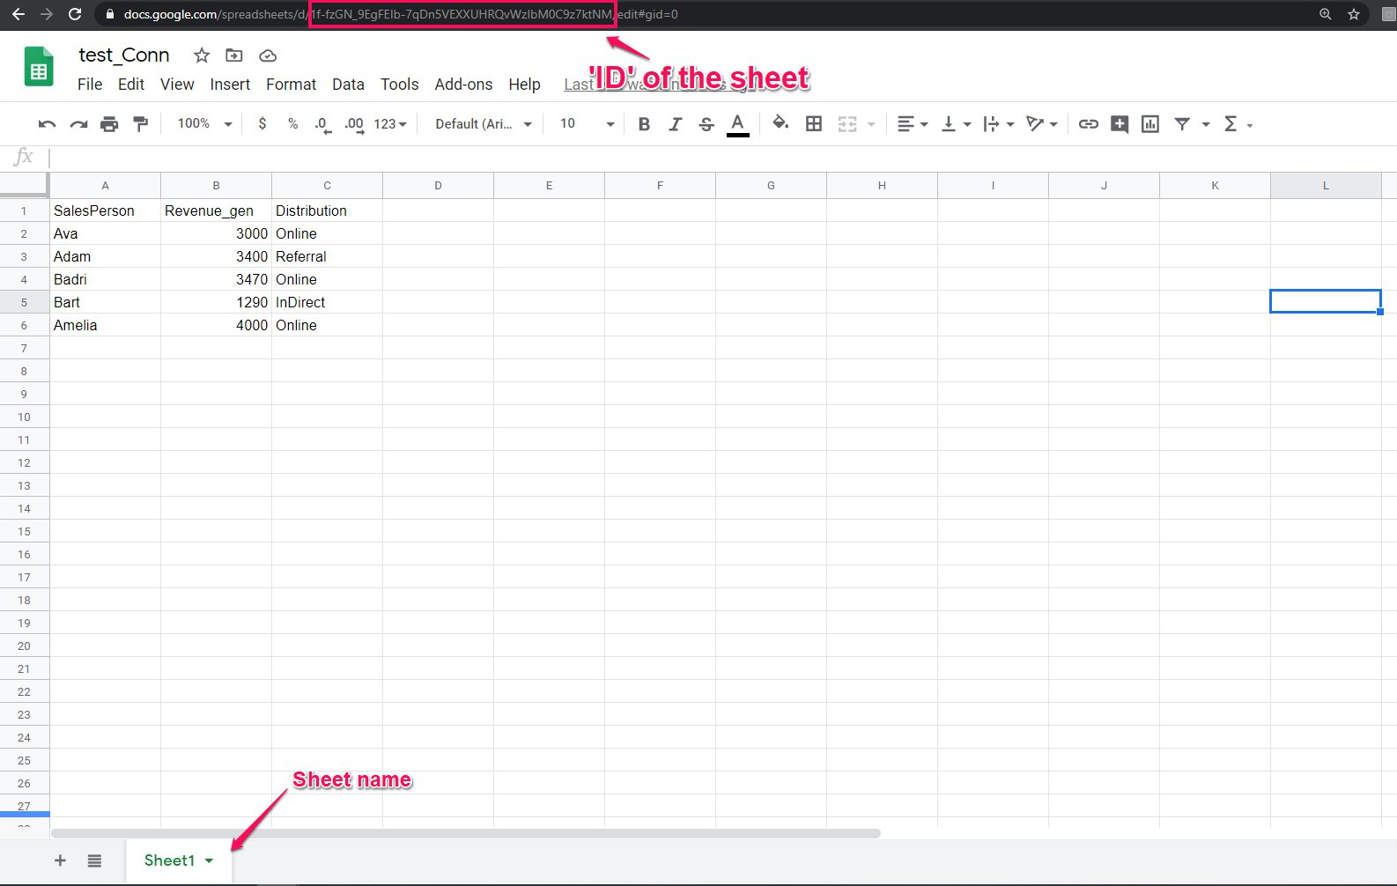Open the Data menu
The image size is (1397, 886).
pos(348,85)
